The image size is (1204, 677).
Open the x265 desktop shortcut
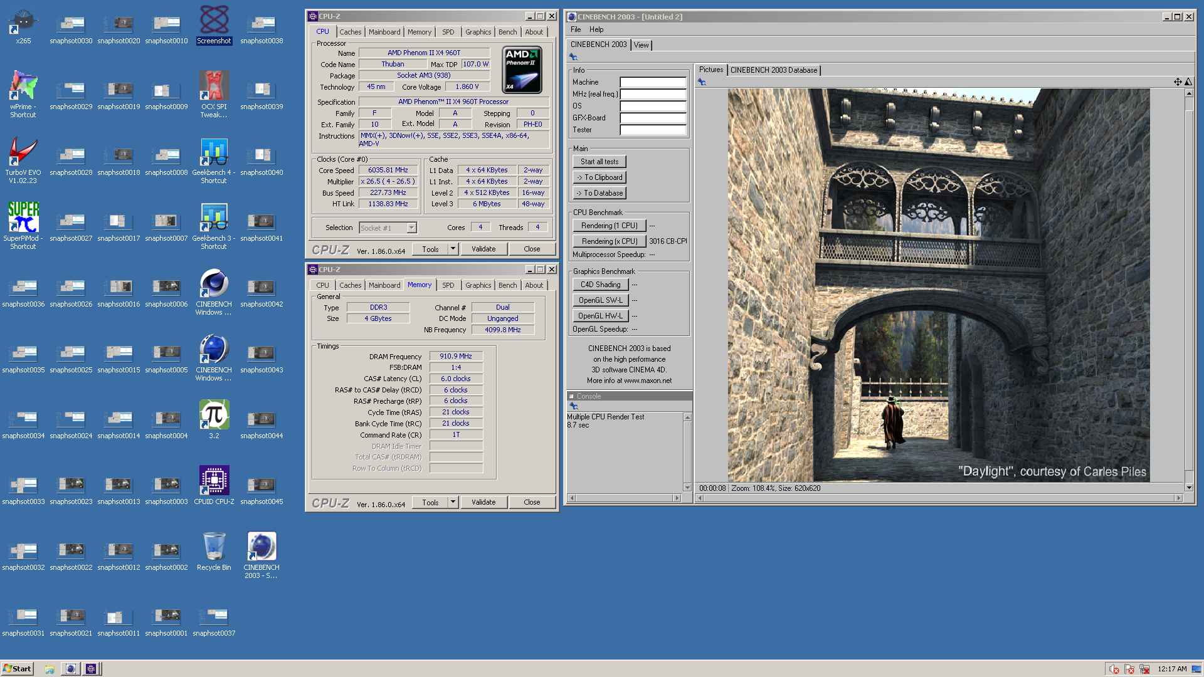pos(23,26)
